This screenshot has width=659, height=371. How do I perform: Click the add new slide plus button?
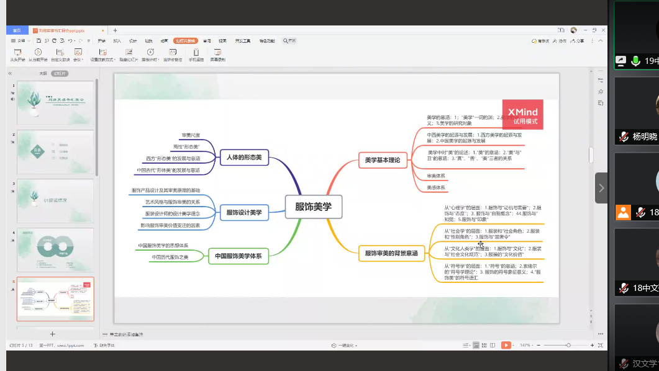[x=53, y=334]
